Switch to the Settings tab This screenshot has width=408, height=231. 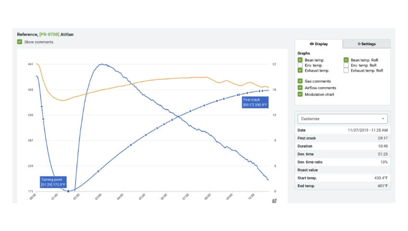click(367, 44)
